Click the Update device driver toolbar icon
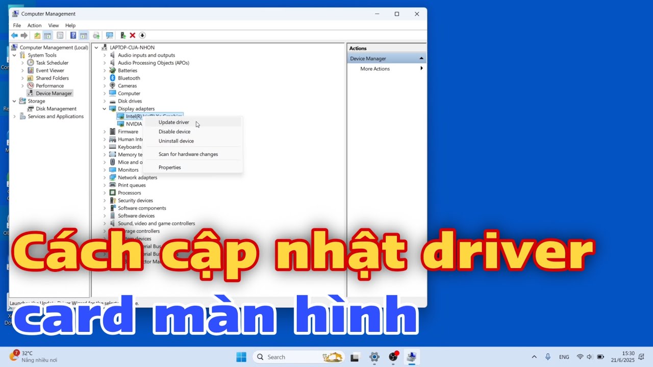This screenshot has width=653, height=367. (x=123, y=35)
